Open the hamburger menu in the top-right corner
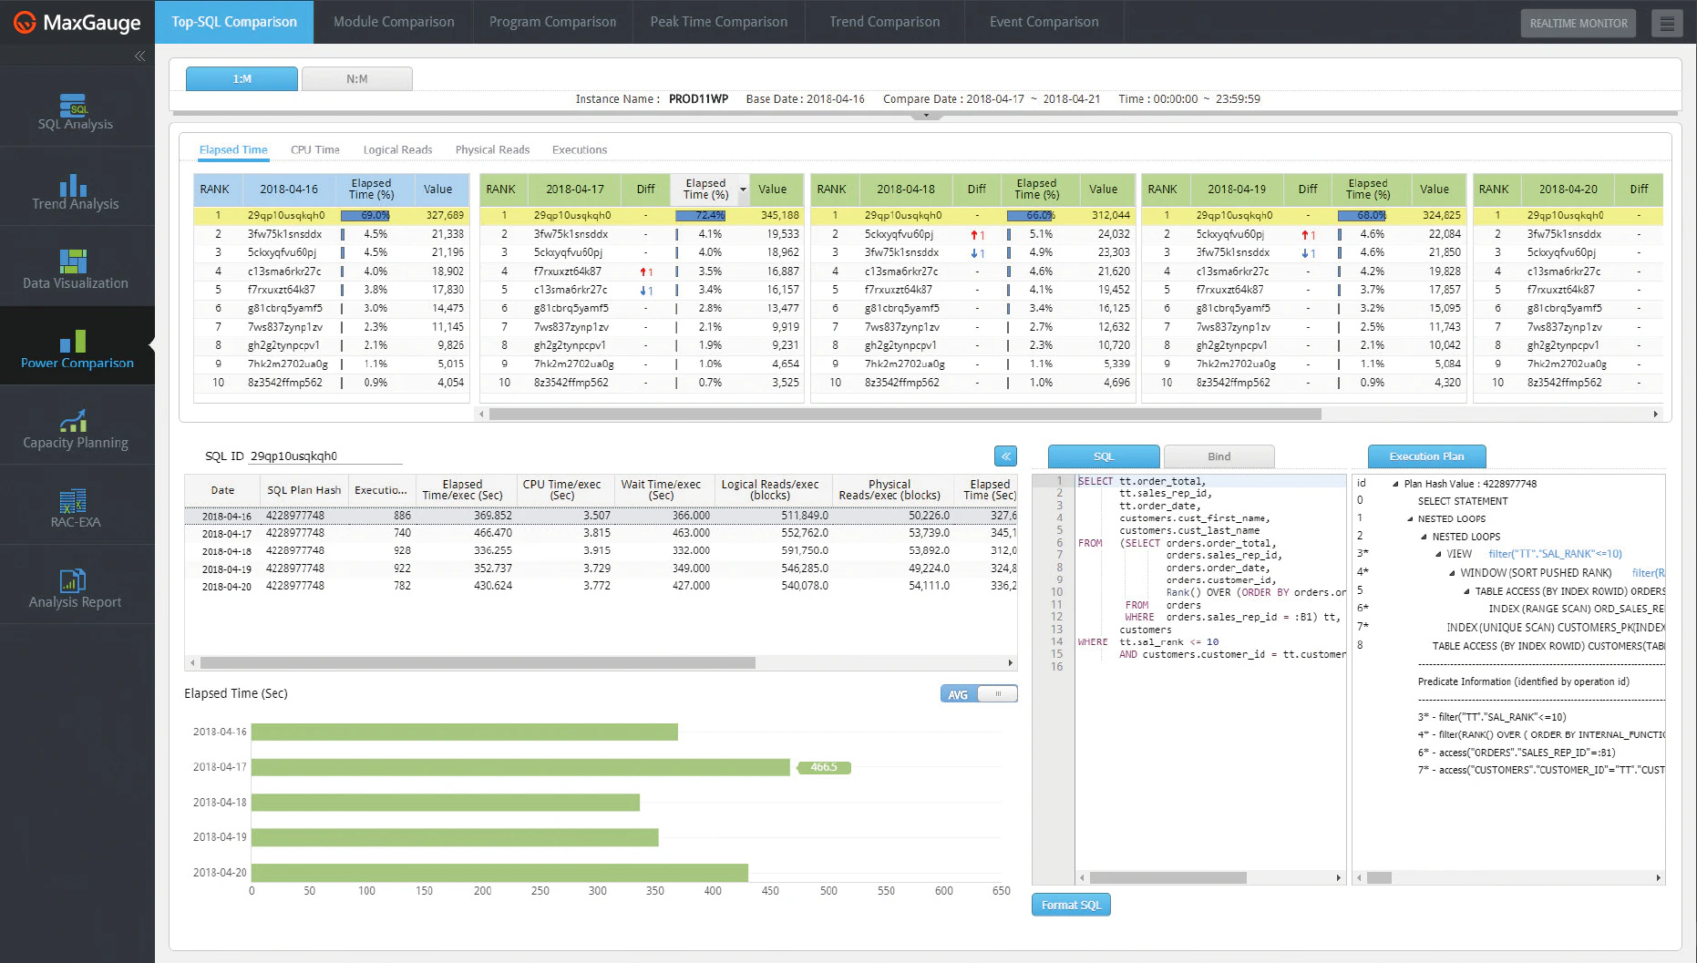The image size is (1697, 963). pyautogui.click(x=1668, y=23)
